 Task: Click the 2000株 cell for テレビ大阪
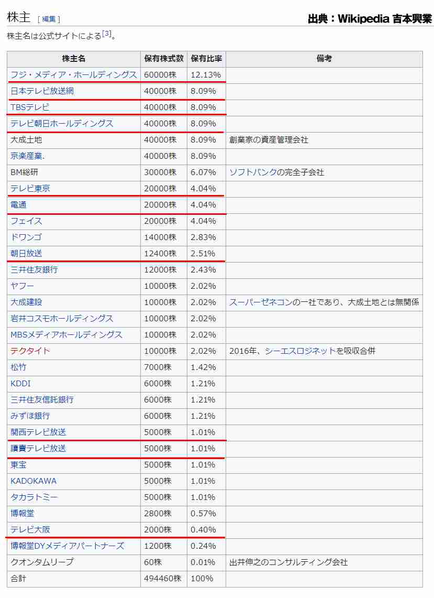pos(164,530)
